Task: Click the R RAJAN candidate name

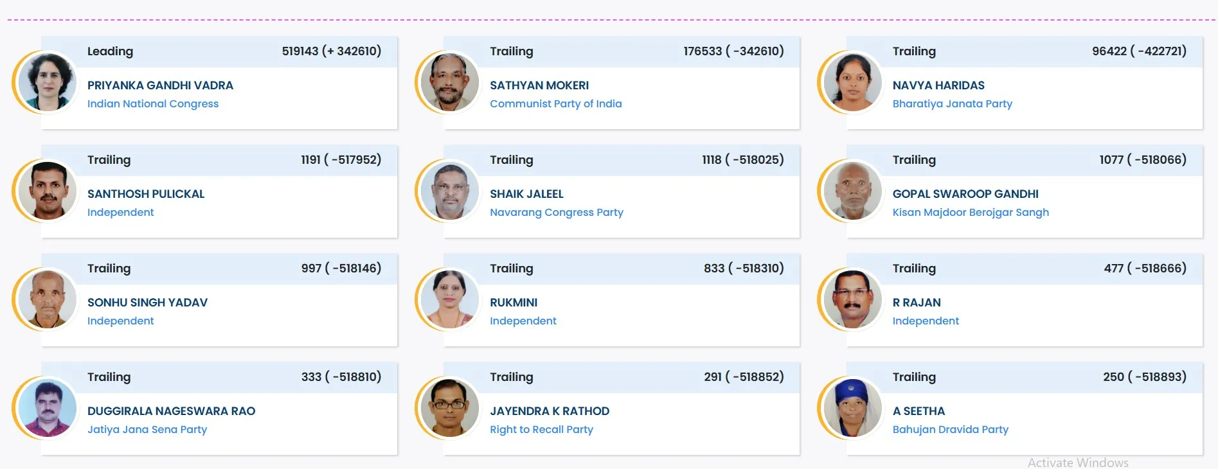Action: tap(916, 303)
